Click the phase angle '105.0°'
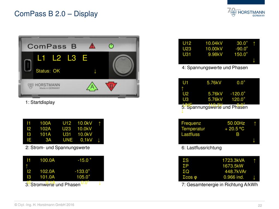 (x=83, y=177)
